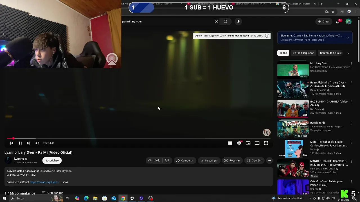Toggle subtitles on the player
360x202 pixels.
(230, 143)
